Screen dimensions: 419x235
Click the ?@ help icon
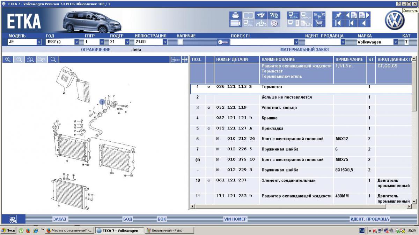click(x=274, y=15)
